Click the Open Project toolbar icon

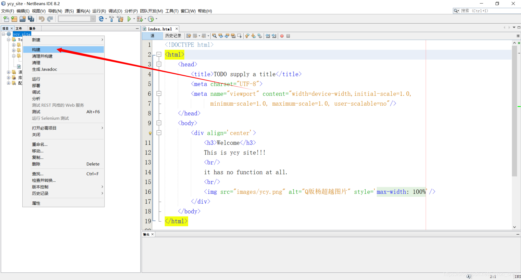pyautogui.click(x=23, y=19)
